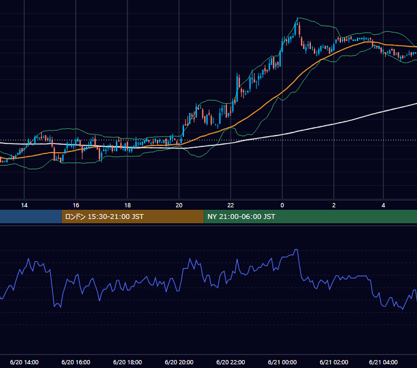The width and height of the screenshot is (417, 368).
Task: Click the 16 hour label on price chart axis
Action: [x=76, y=205]
